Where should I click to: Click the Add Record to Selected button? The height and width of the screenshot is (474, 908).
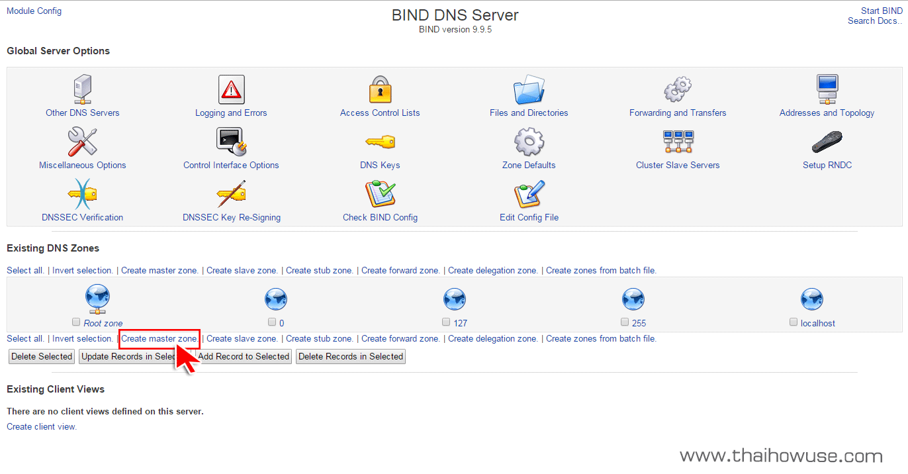coord(244,357)
